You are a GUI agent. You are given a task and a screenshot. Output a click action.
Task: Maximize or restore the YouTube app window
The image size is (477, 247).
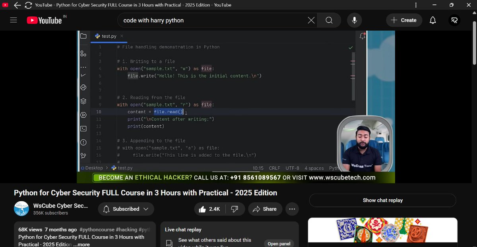point(452,5)
